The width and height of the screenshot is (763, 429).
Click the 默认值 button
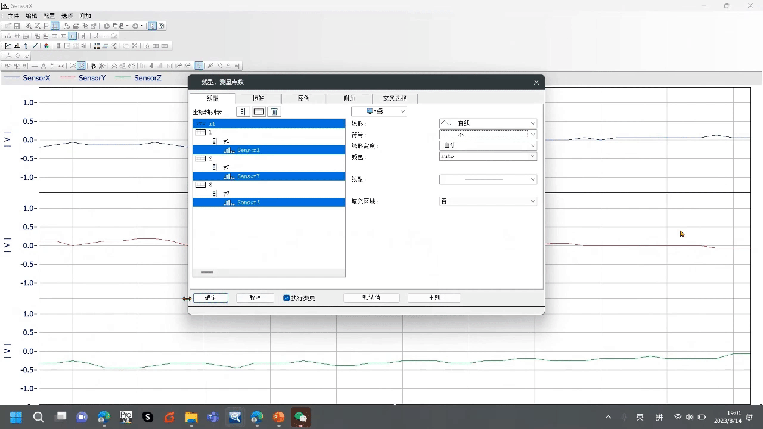click(371, 298)
